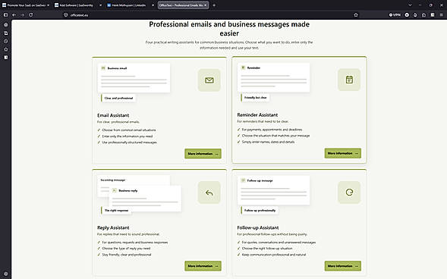The image size is (447, 279).
Task: Click More information under Follow-up Assistant
Action: tap(343, 266)
